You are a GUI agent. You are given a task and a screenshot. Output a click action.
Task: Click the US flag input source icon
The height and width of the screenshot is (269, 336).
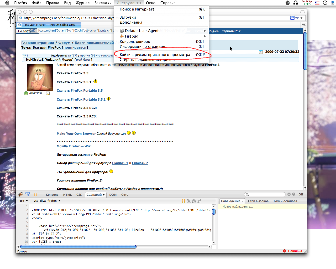pos(317,3)
